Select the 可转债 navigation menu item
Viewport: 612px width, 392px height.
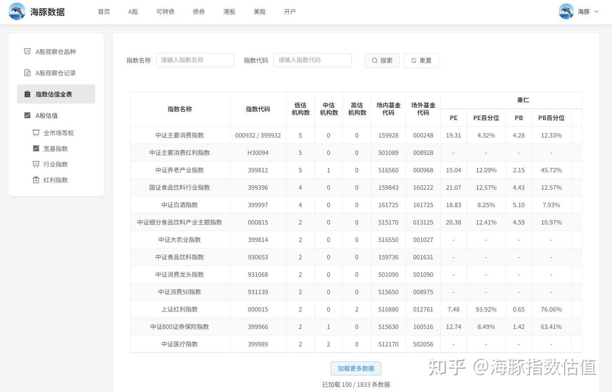pyautogui.click(x=165, y=12)
